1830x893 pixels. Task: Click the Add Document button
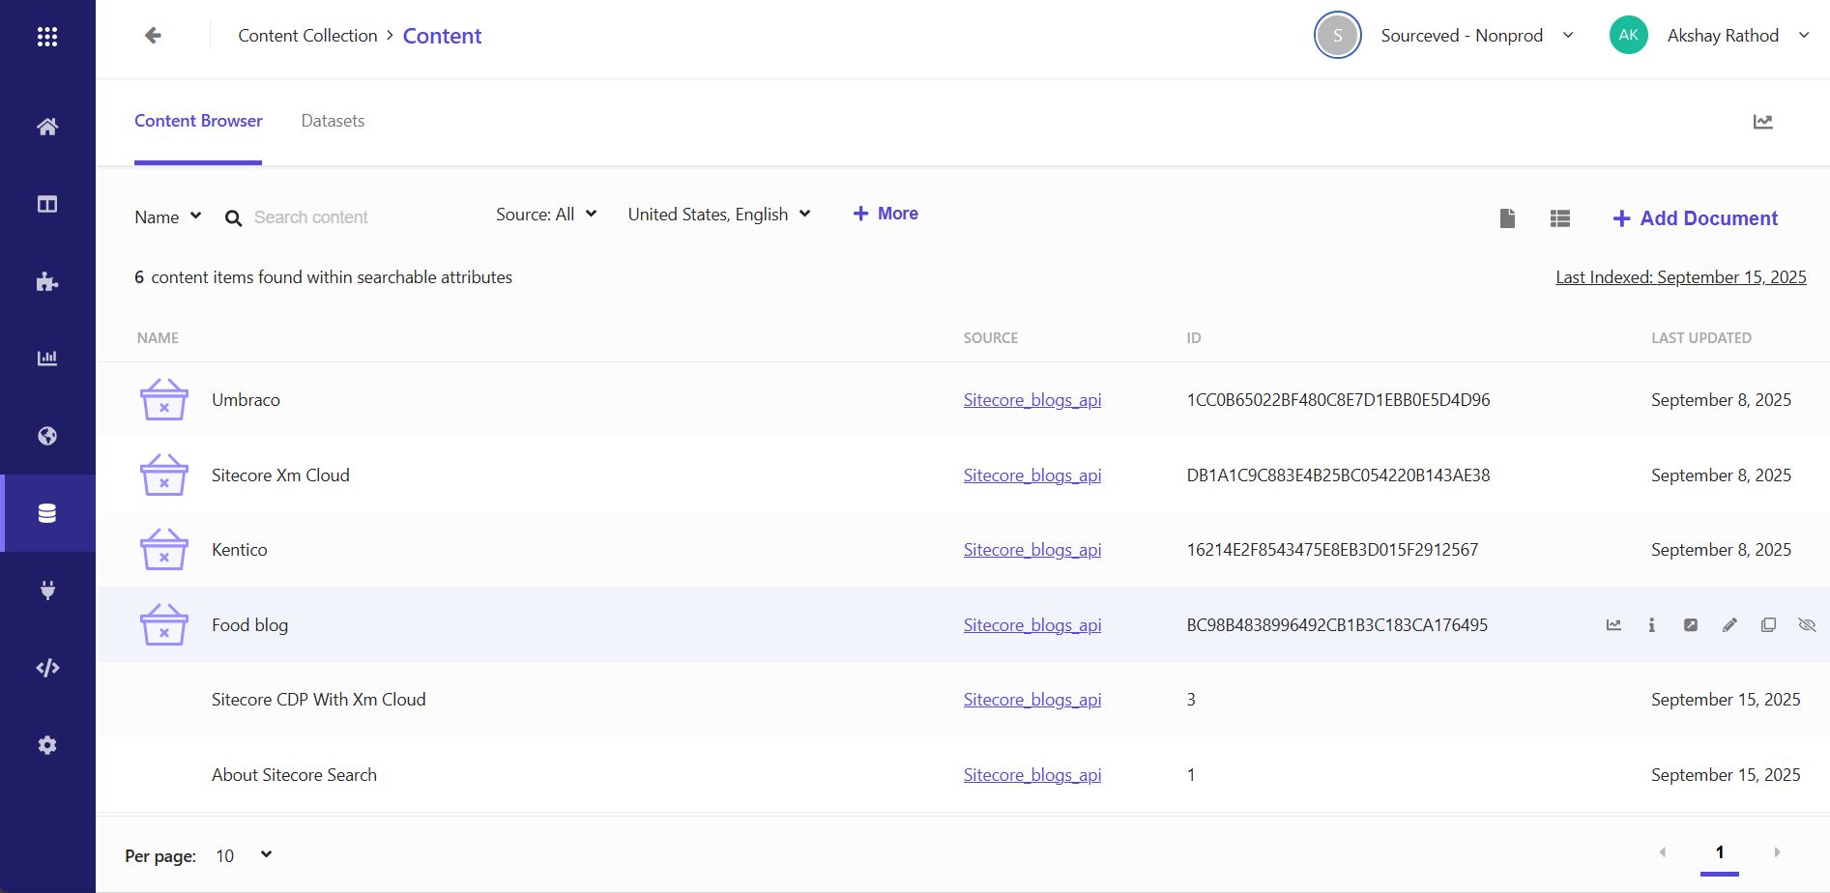[x=1695, y=218]
